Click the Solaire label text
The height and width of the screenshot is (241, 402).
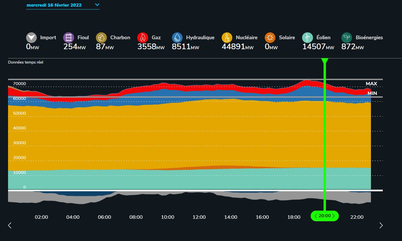tap(287, 38)
